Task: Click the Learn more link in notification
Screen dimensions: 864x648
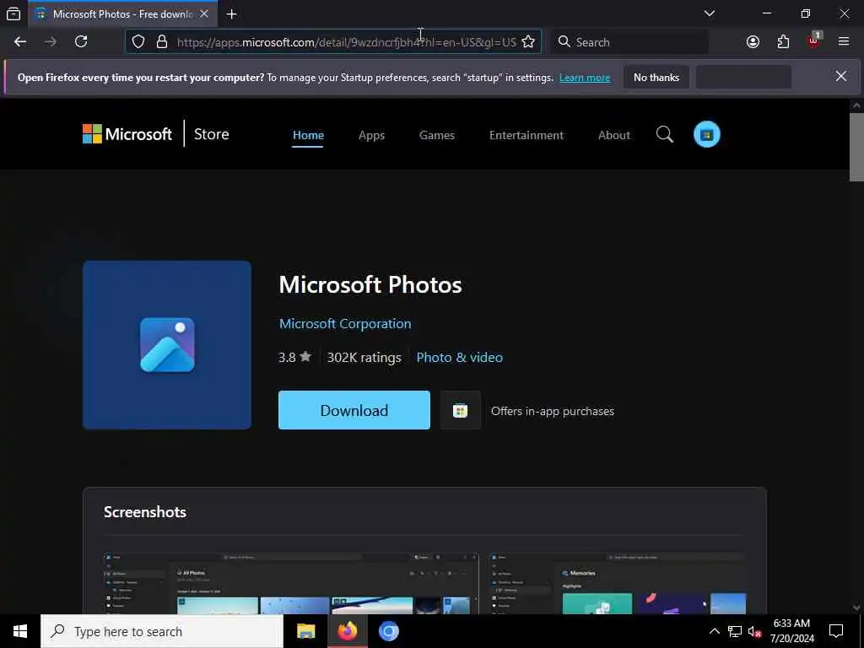Action: tap(585, 78)
